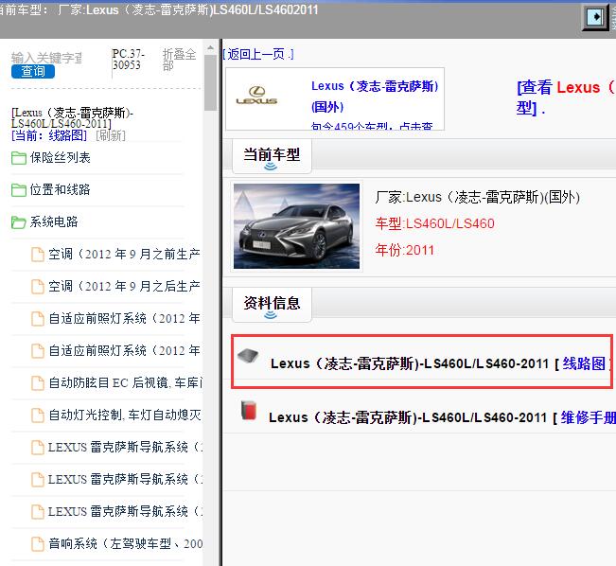The height and width of the screenshot is (566, 616).
Task: Click the 返回上一页 link
Action: 258,54
